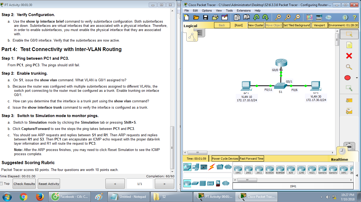Click the Zoom Out magnifier
361x202 pixels.
[297, 17]
